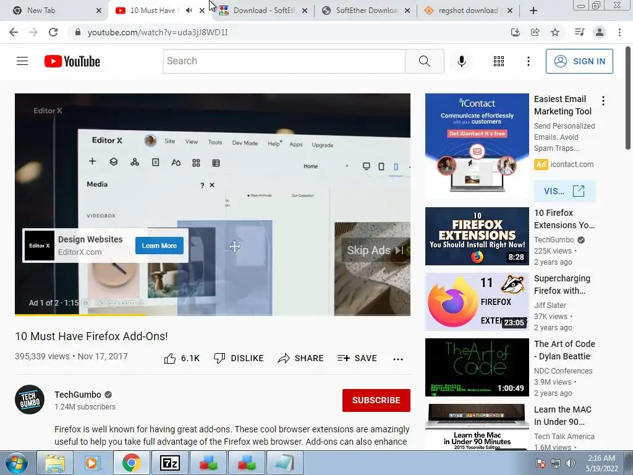The height and width of the screenshot is (475, 633).
Task: Open YouTube settings three-dot menu
Action: tap(528, 61)
